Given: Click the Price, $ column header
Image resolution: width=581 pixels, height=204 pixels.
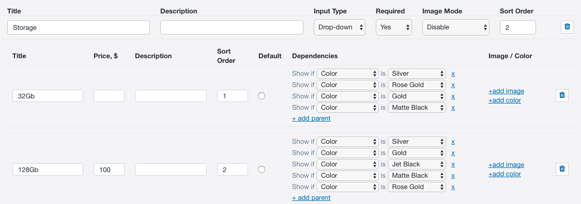Looking at the screenshot, I should click(x=105, y=56).
